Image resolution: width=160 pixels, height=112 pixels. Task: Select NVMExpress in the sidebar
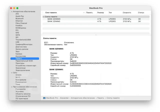[21, 28]
